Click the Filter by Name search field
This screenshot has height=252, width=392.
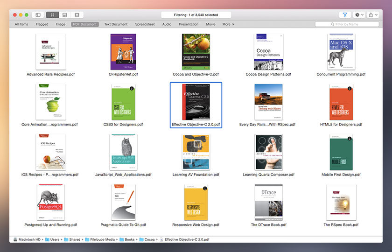350,24
